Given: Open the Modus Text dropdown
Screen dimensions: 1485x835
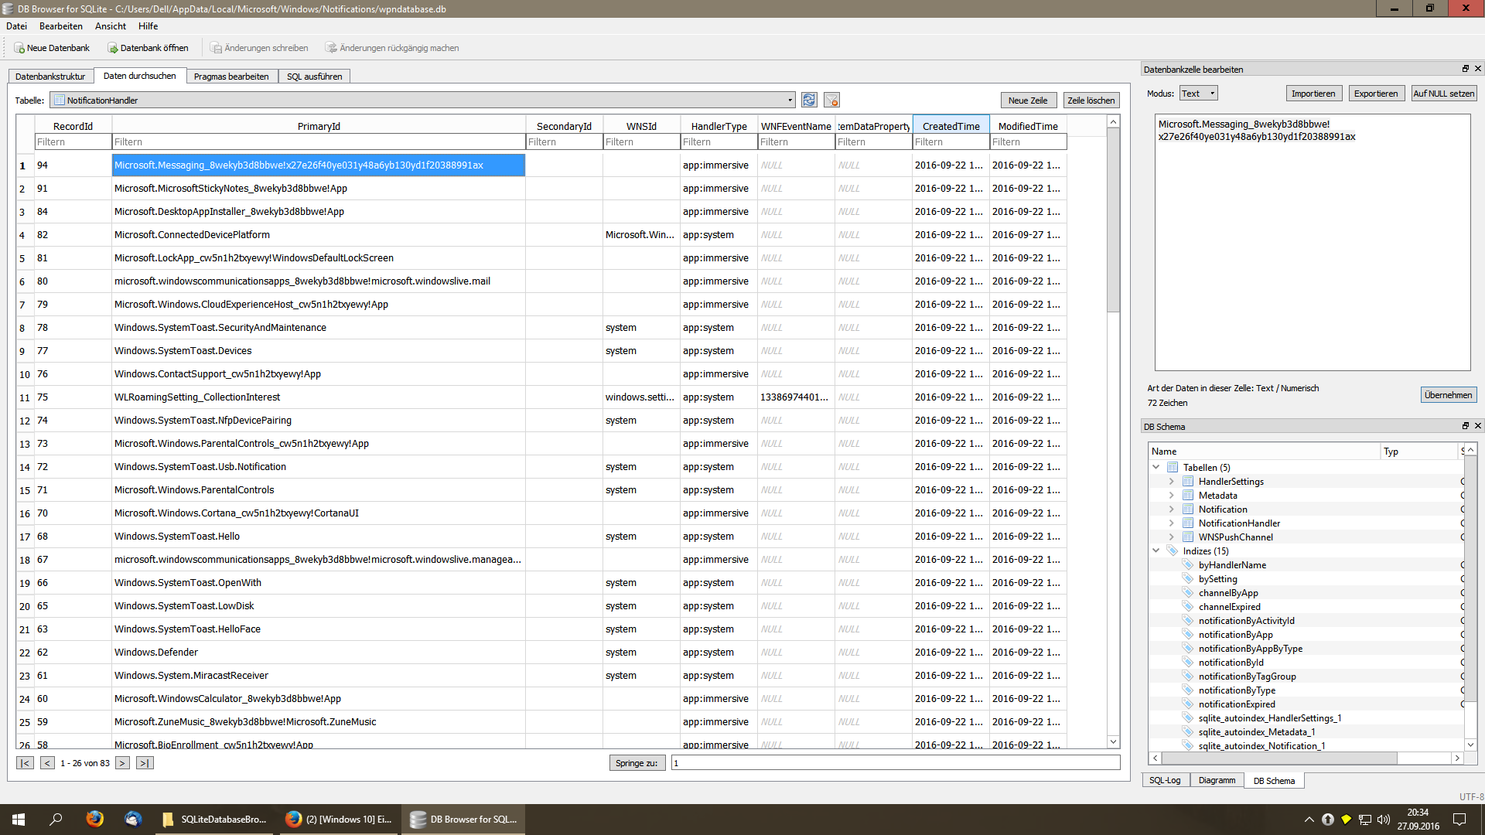Looking at the screenshot, I should click(1199, 94).
